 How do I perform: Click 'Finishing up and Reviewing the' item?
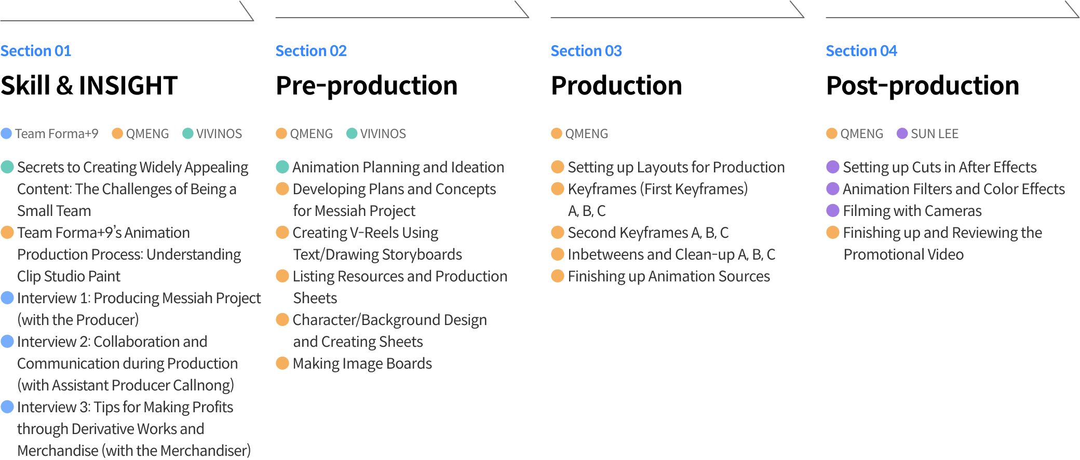point(942,233)
